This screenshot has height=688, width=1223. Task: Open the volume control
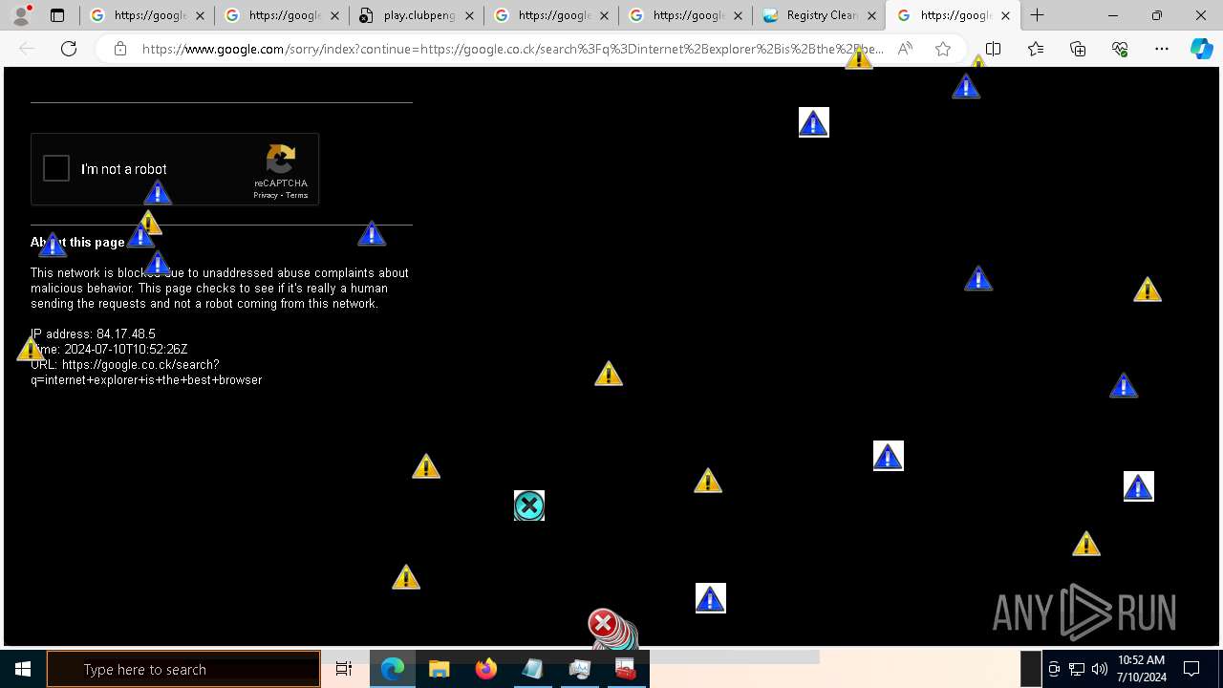coord(1100,669)
